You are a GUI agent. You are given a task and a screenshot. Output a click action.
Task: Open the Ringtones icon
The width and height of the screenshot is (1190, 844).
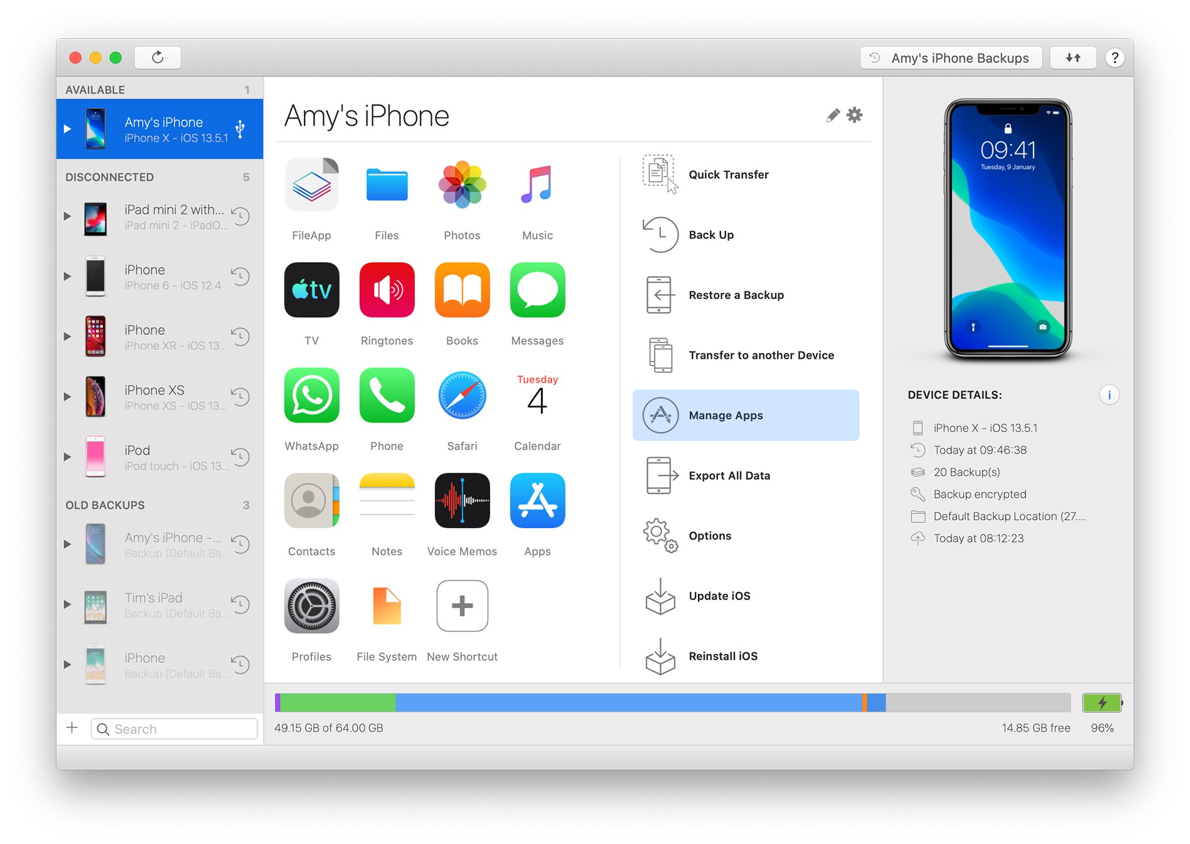pyautogui.click(x=387, y=290)
